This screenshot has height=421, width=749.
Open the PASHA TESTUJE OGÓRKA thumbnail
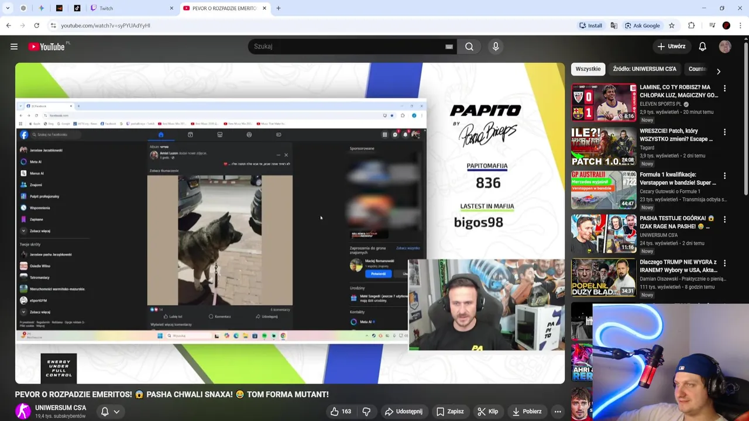pyautogui.click(x=603, y=233)
